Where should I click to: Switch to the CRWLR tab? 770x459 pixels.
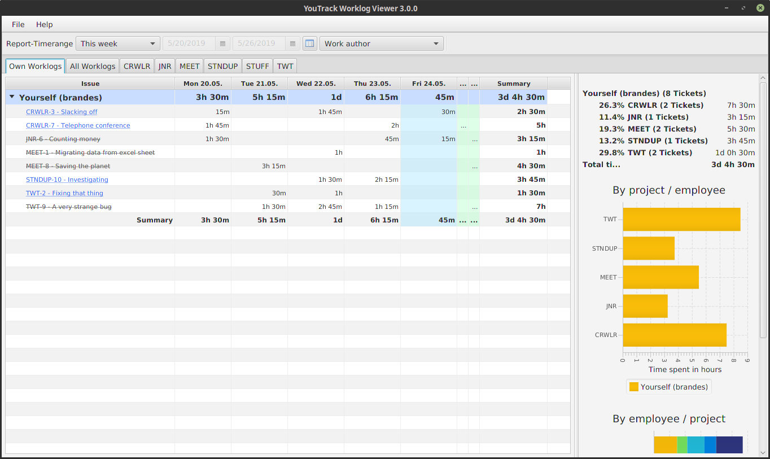tap(137, 66)
